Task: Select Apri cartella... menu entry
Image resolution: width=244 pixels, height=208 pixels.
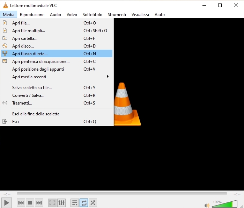Action: click(x=57, y=38)
